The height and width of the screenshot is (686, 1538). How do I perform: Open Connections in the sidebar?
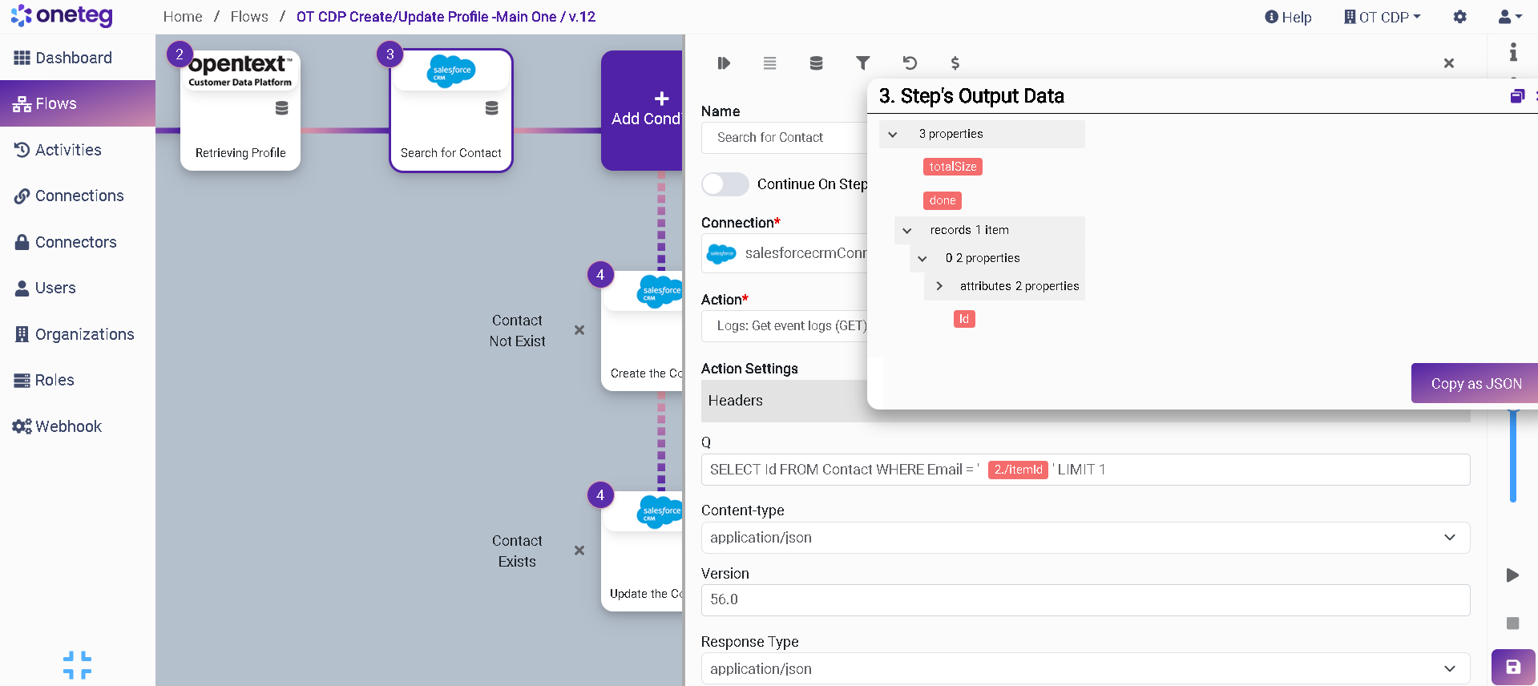pos(79,196)
